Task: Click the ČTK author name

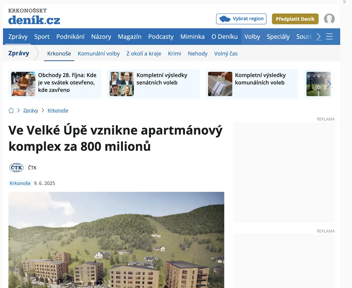Action: tap(32, 168)
